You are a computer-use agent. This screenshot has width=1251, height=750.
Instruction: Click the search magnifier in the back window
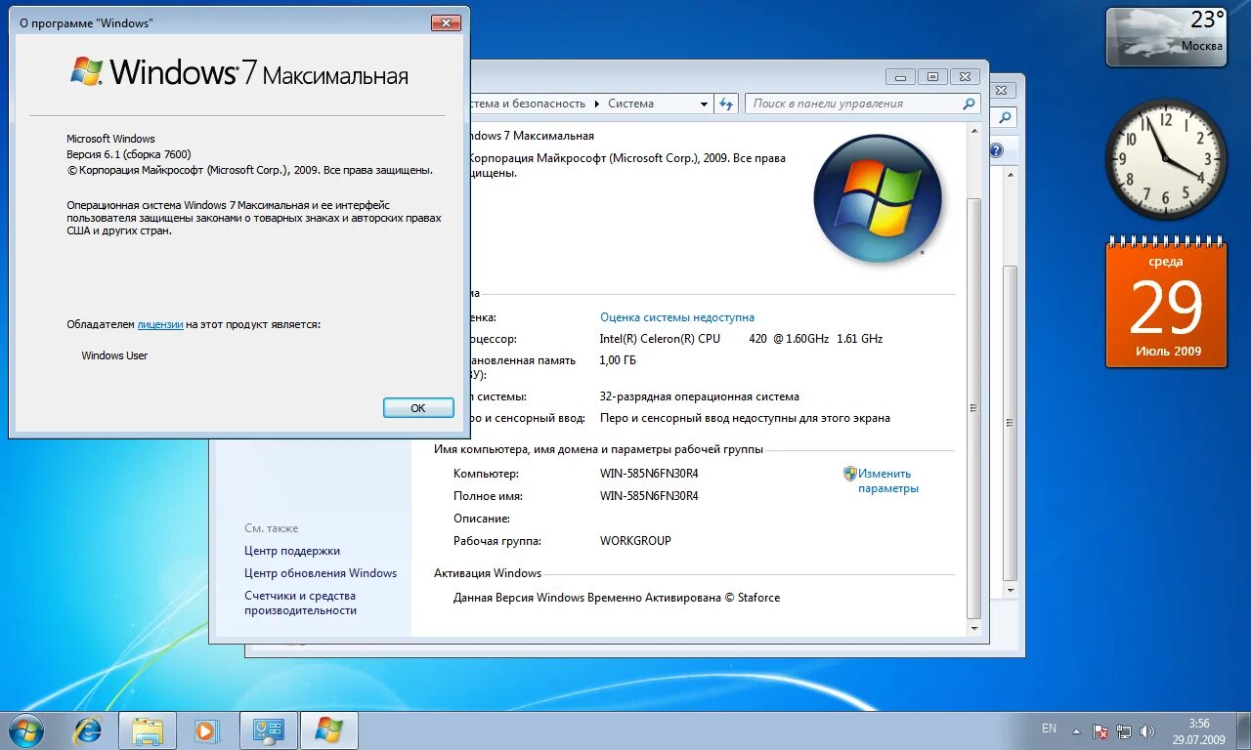1004,117
